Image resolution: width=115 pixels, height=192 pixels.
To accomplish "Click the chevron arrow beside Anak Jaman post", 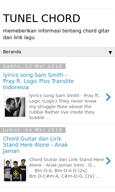I will pos(108,161).
